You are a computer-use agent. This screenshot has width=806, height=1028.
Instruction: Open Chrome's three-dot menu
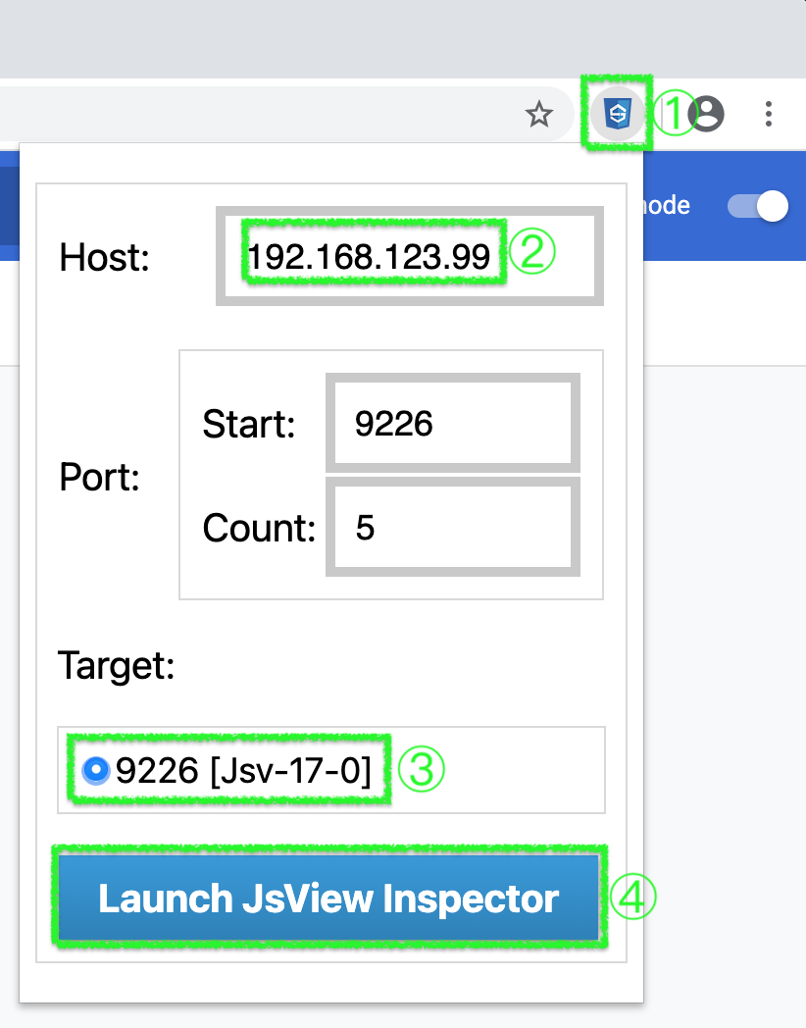tap(769, 114)
